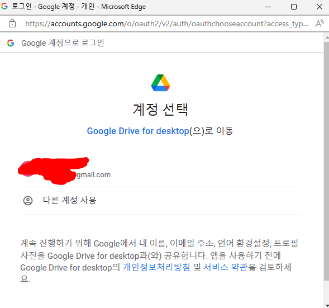The image size is (329, 308).
Task: Click the scrollbar down arrow
Action: 327,306
